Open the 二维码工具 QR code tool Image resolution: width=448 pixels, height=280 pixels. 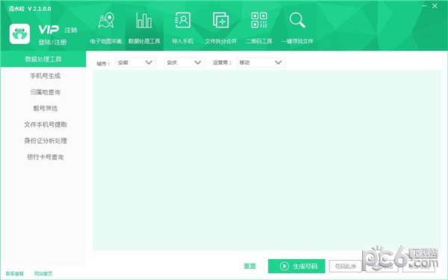click(259, 28)
